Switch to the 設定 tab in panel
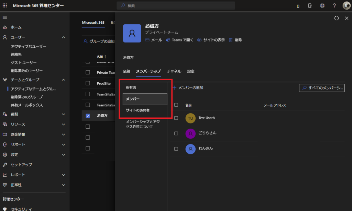This screenshot has width=352, height=211. (191, 71)
